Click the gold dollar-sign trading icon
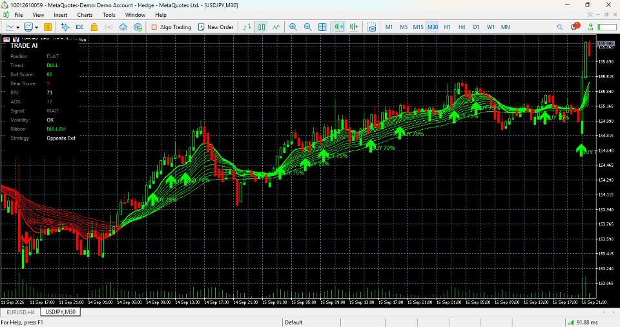The height and width of the screenshot is (327, 620). click(48, 27)
